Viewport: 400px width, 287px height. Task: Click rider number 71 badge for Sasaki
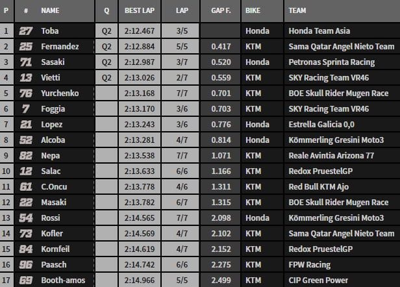25,62
